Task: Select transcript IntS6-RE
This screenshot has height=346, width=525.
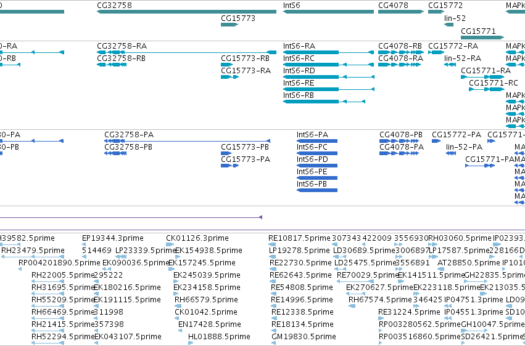Action: 299,83
